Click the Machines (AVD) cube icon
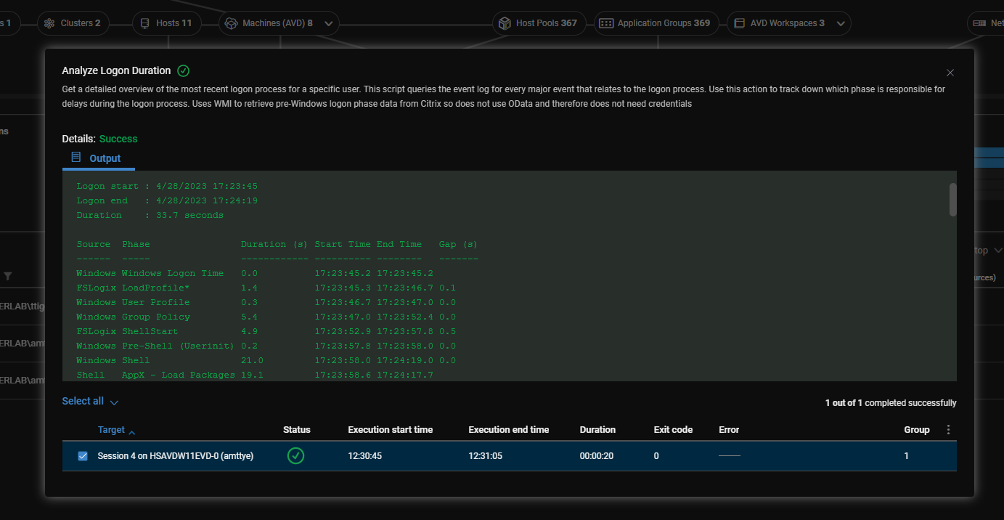This screenshot has height=520, width=1004. point(231,23)
